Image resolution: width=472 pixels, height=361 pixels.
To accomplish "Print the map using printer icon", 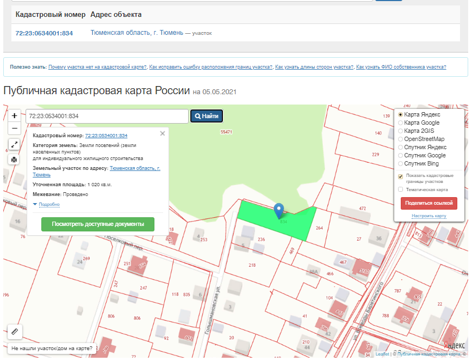I will pyautogui.click(x=14, y=160).
